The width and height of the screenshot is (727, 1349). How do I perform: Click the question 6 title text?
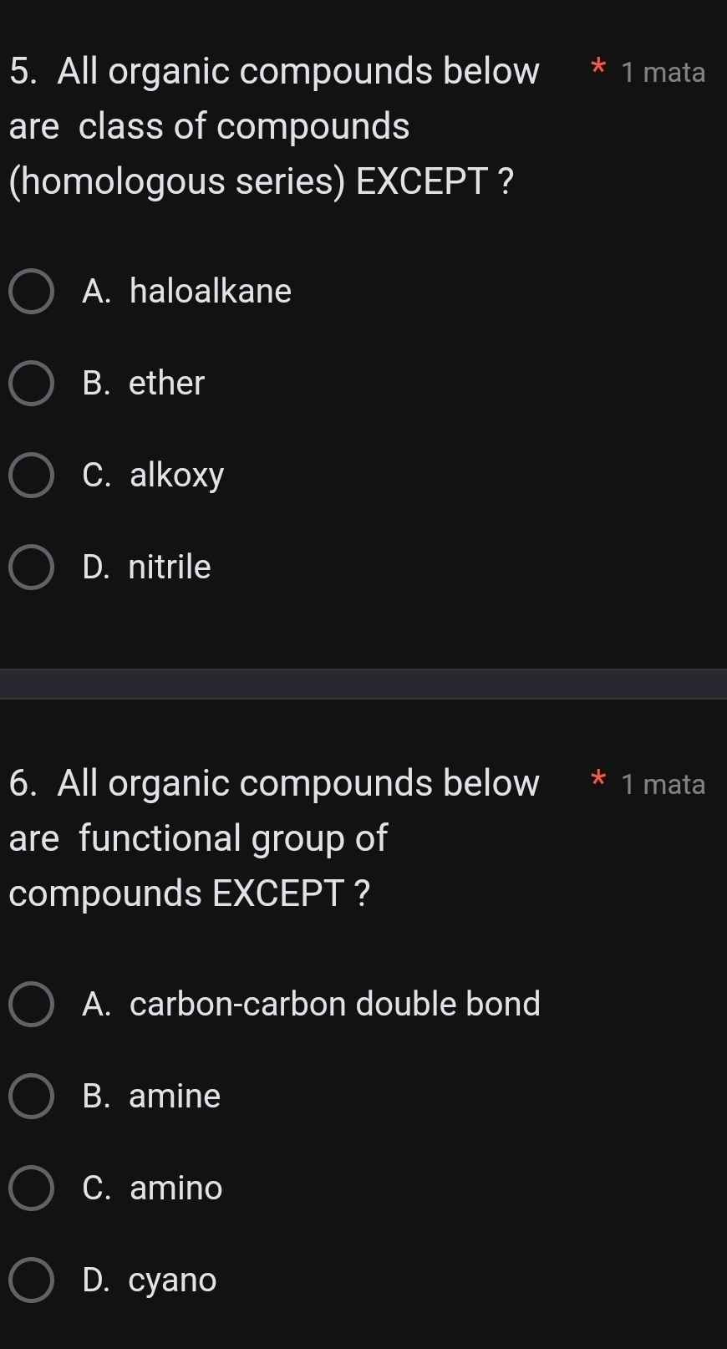(x=274, y=838)
